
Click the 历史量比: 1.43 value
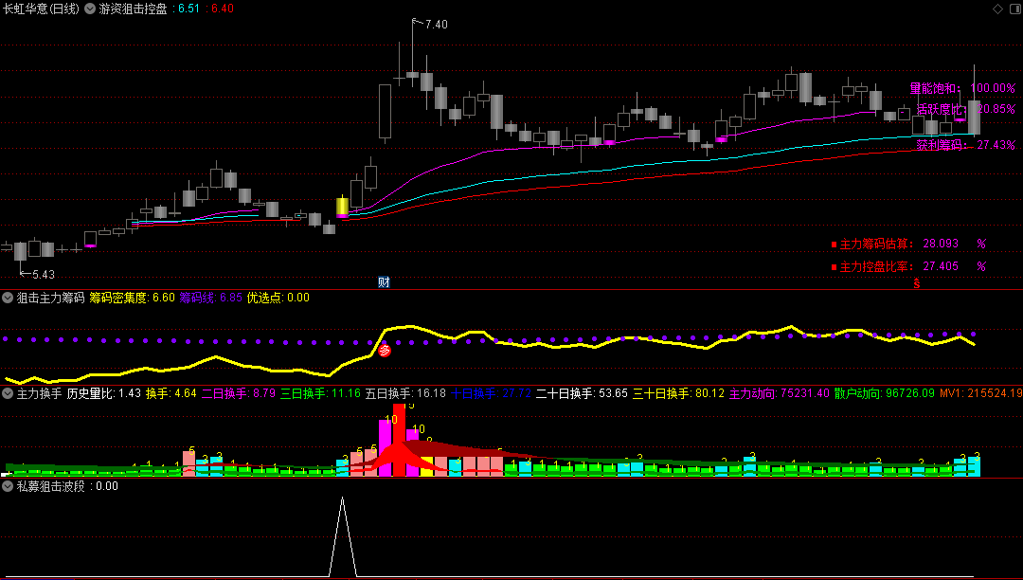click(104, 393)
